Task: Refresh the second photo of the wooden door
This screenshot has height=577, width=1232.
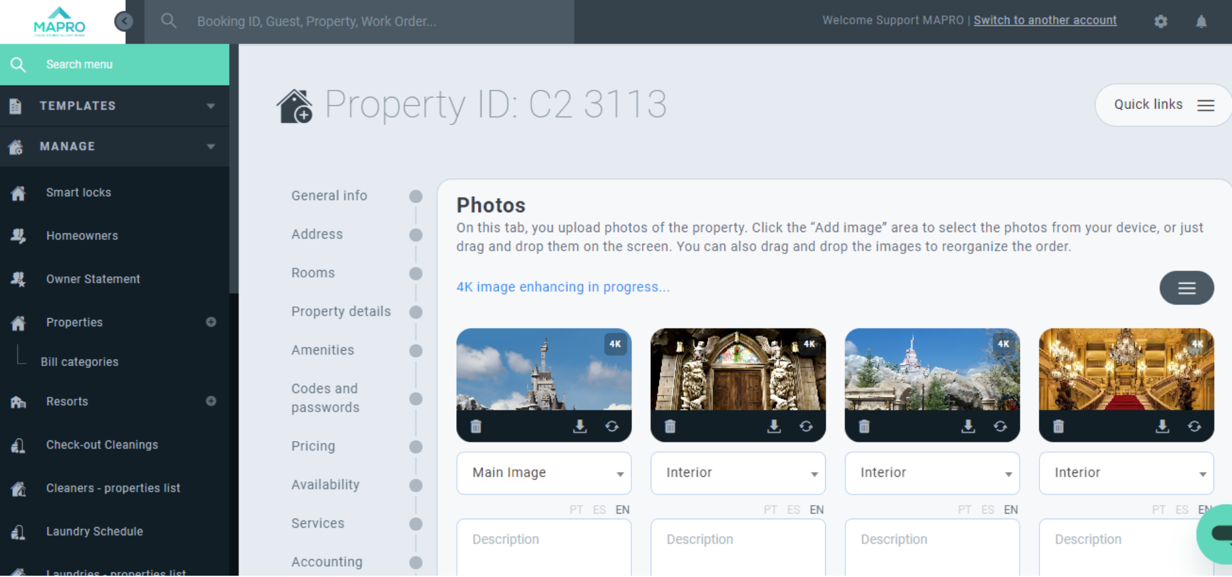Action: coord(806,426)
